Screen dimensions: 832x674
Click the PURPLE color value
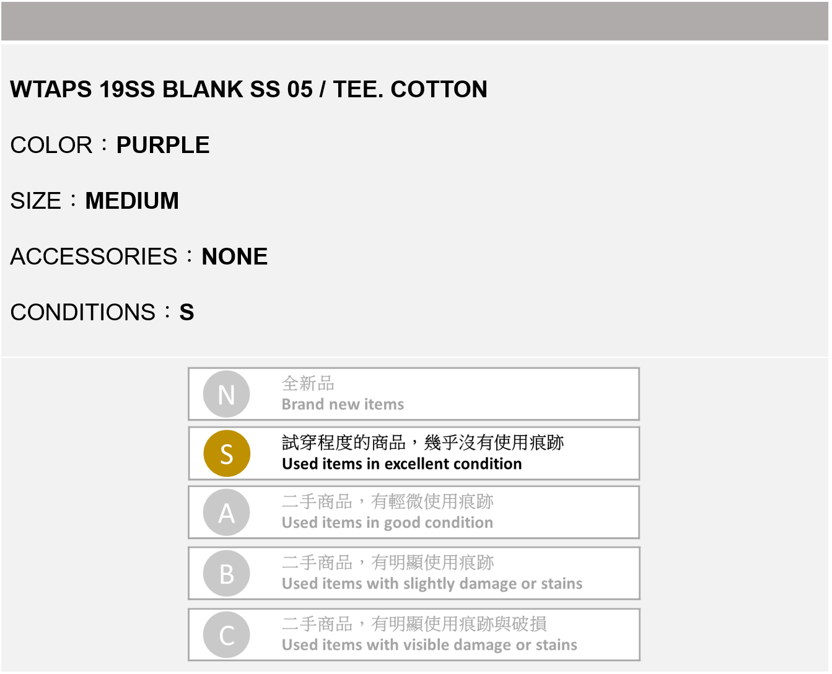pyautogui.click(x=163, y=145)
